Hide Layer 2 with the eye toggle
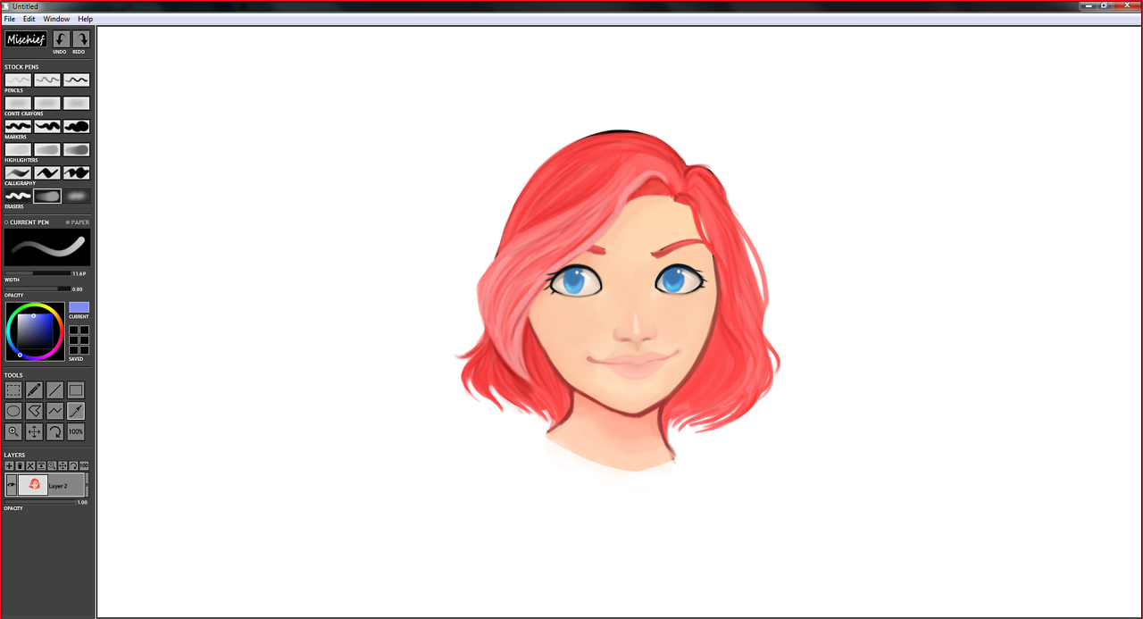Viewport: 1143px width, 619px height. [x=11, y=485]
